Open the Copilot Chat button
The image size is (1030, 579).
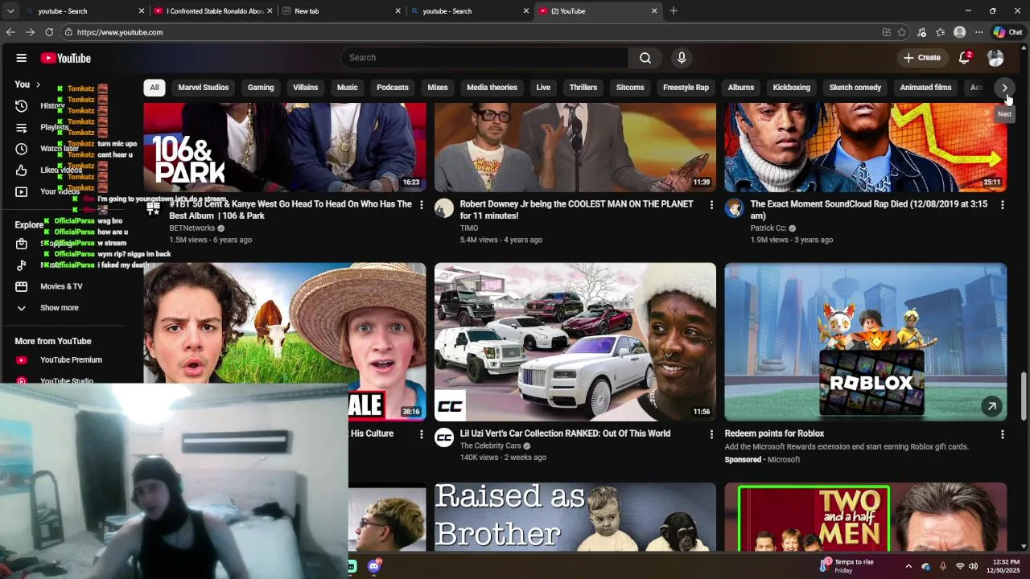pyautogui.click(x=1008, y=32)
